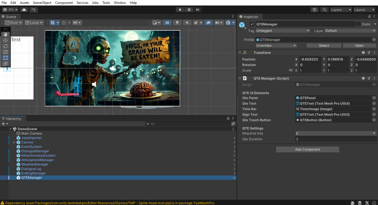The height and width of the screenshot is (205, 378).
Task: Select the Rect tool
Action: click(x=6, y=58)
